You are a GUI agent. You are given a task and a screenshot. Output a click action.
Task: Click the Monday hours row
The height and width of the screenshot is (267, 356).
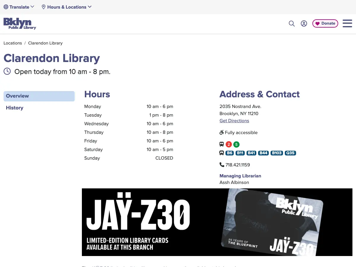129,107
